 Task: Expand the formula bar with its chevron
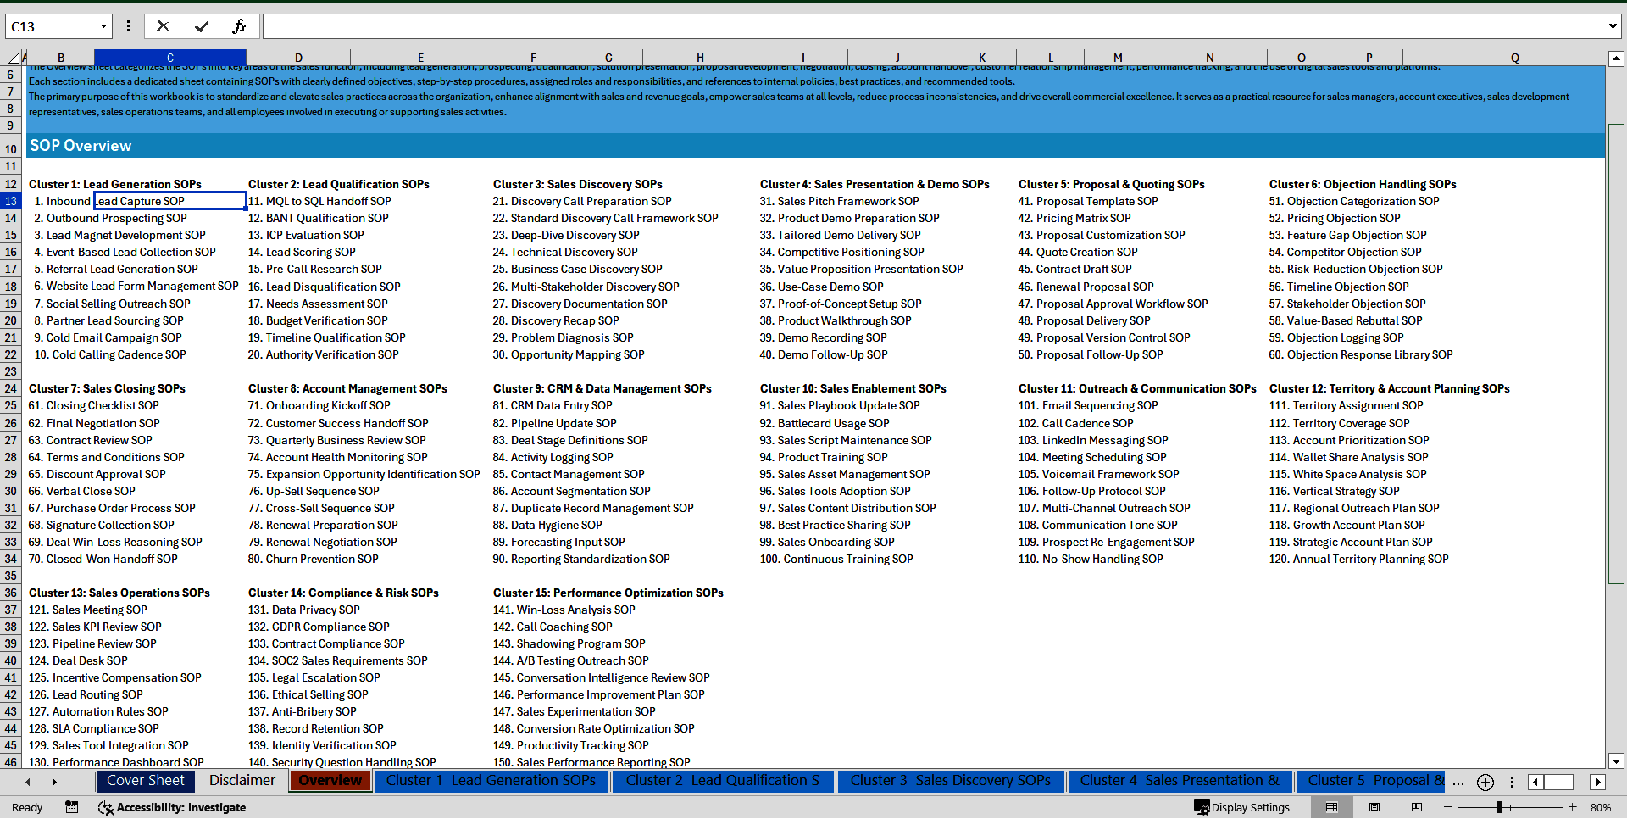pyautogui.click(x=1612, y=25)
